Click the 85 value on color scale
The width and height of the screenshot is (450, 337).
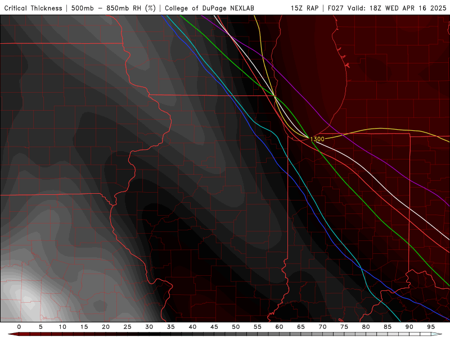tap(388, 327)
